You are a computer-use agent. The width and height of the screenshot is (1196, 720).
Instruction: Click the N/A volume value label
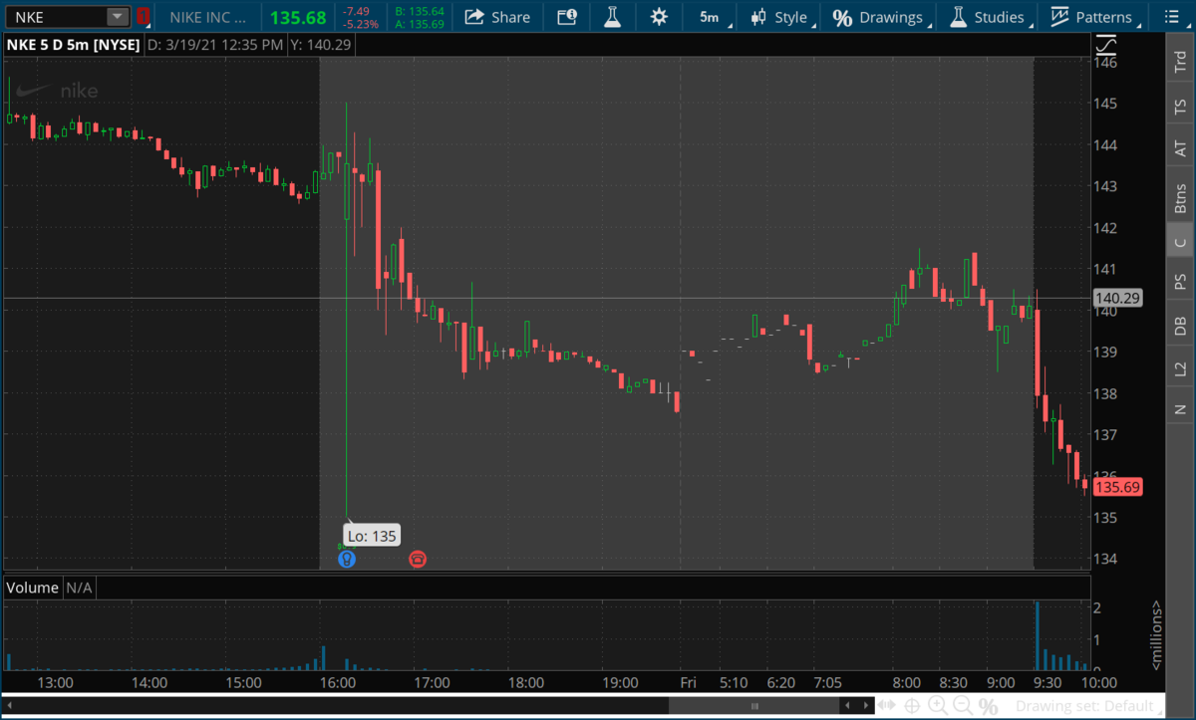pos(79,588)
